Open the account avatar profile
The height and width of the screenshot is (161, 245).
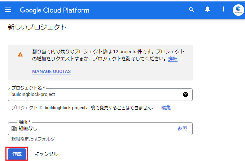tap(238, 10)
